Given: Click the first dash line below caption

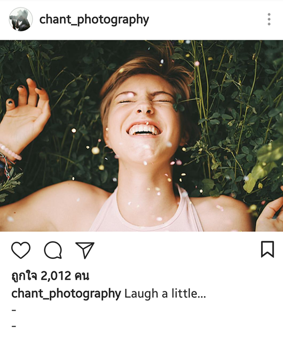Looking at the screenshot, I should [14, 310].
